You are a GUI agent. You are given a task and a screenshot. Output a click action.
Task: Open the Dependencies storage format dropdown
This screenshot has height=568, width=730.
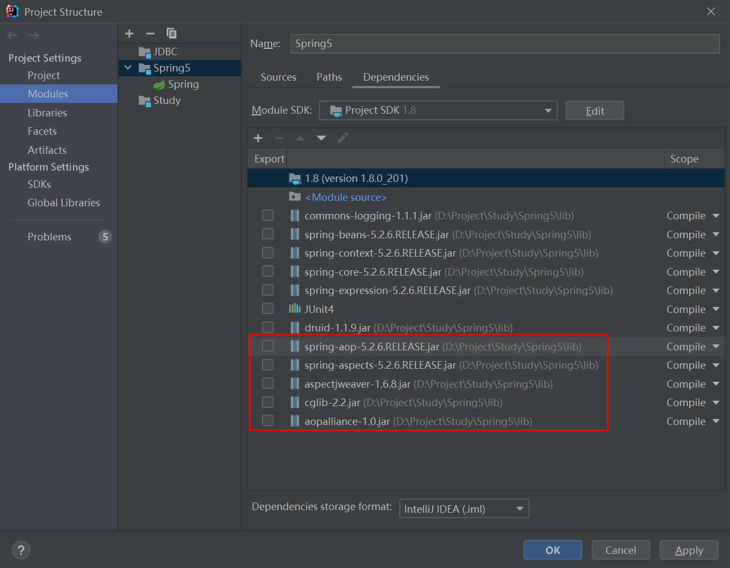(x=464, y=508)
